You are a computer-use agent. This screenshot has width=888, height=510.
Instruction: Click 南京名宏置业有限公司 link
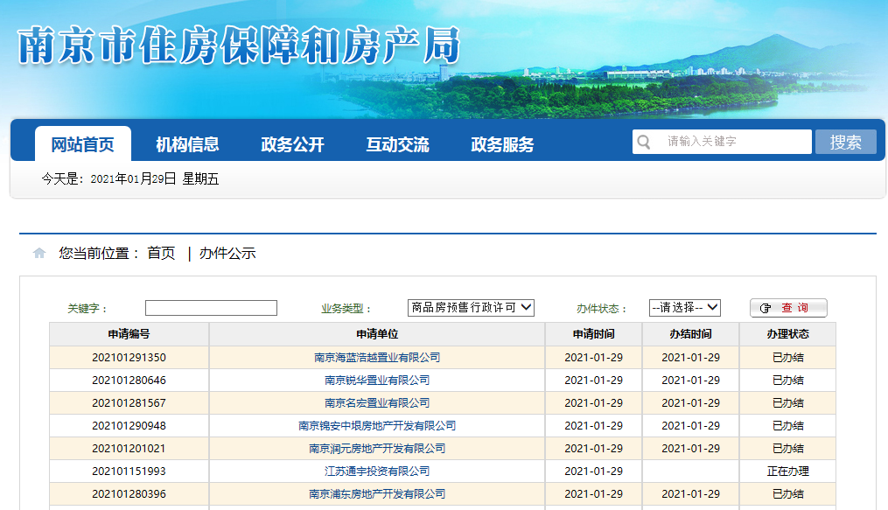pos(377,403)
